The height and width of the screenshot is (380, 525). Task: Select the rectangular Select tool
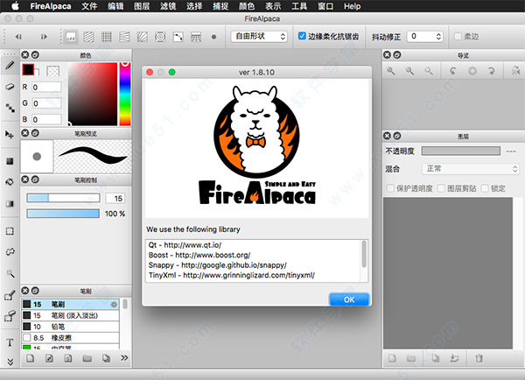pyautogui.click(x=10, y=231)
